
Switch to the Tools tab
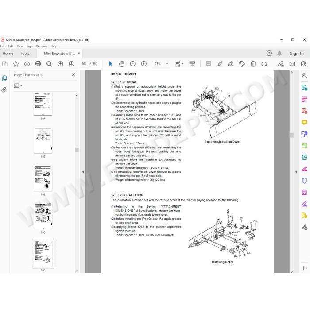click(x=25, y=54)
